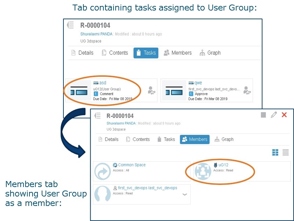Close the lower panel with red X
This screenshot has width=294, height=221.
point(284,115)
